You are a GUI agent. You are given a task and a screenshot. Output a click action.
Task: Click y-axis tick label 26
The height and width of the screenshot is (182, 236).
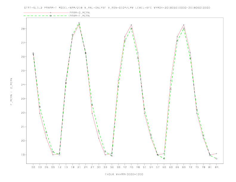[x=23, y=57]
